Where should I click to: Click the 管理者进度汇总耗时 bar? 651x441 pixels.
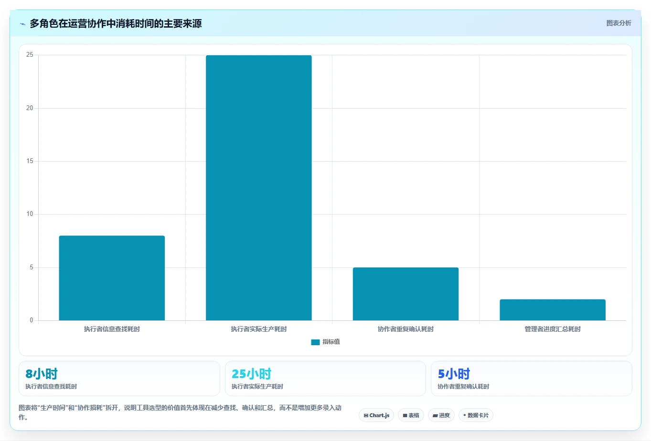(x=553, y=310)
